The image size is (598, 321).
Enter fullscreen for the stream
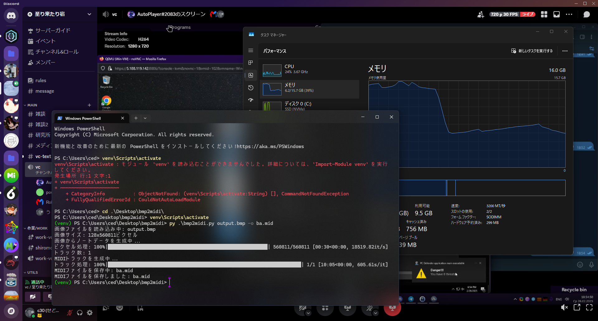[589, 307]
